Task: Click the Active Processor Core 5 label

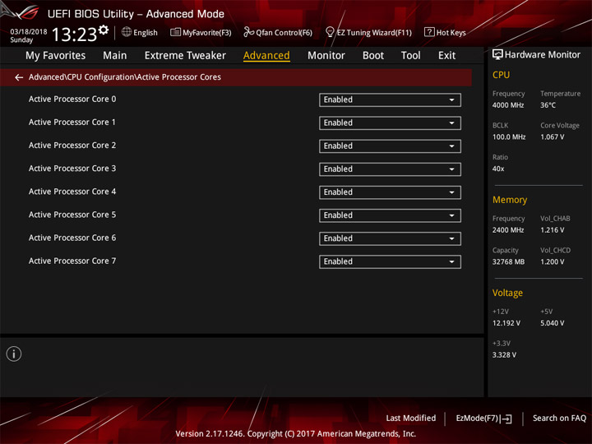Action: click(x=72, y=215)
